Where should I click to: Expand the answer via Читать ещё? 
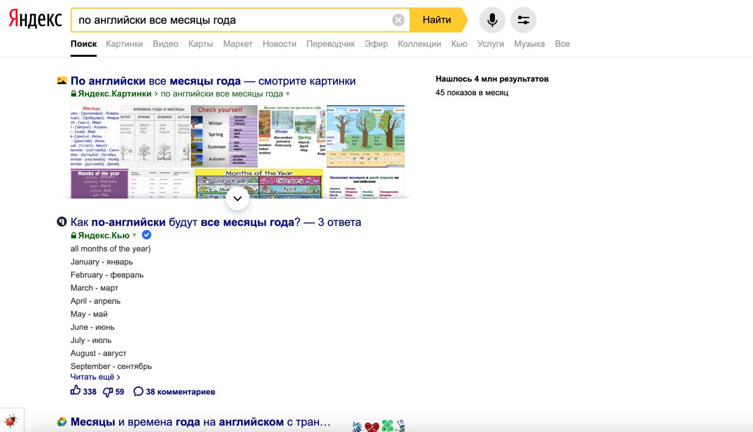click(x=95, y=377)
